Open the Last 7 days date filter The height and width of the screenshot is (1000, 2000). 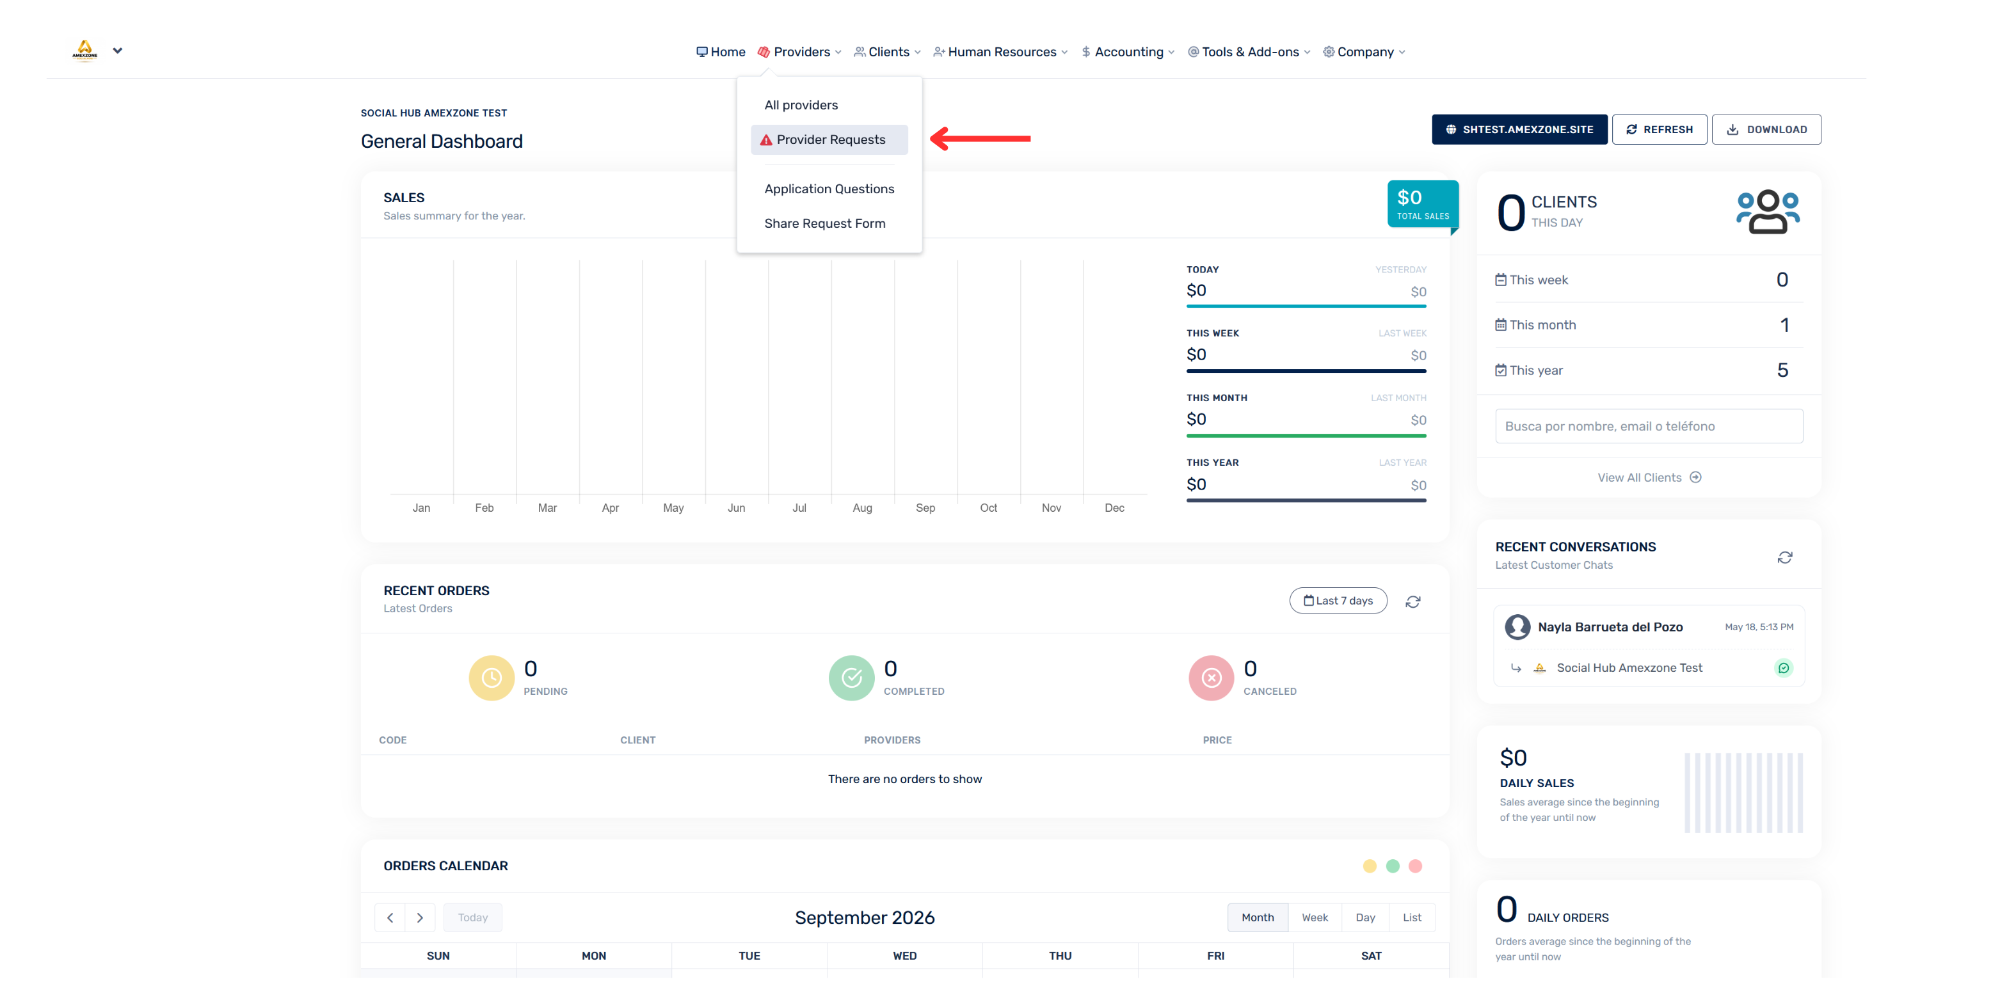1338,601
